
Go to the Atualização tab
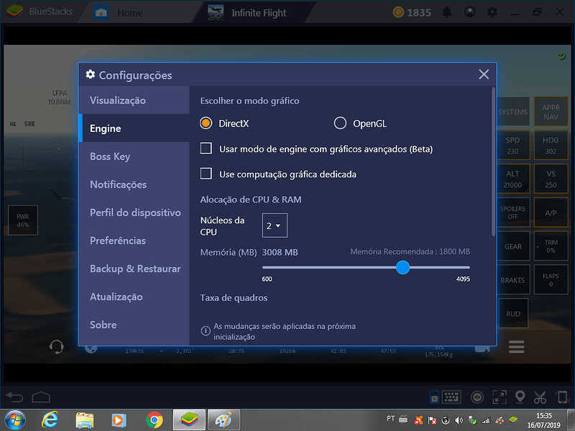tap(134, 297)
